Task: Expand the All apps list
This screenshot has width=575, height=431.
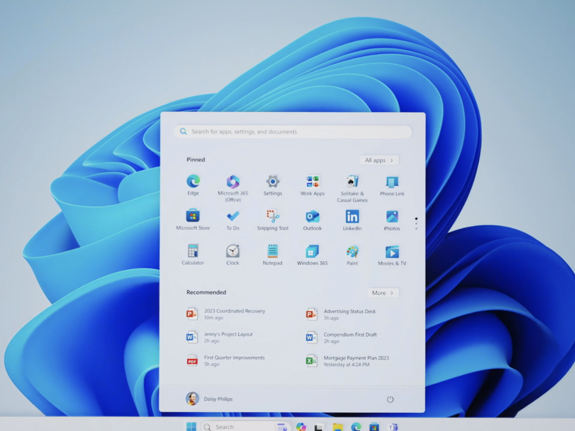Action: click(x=379, y=160)
